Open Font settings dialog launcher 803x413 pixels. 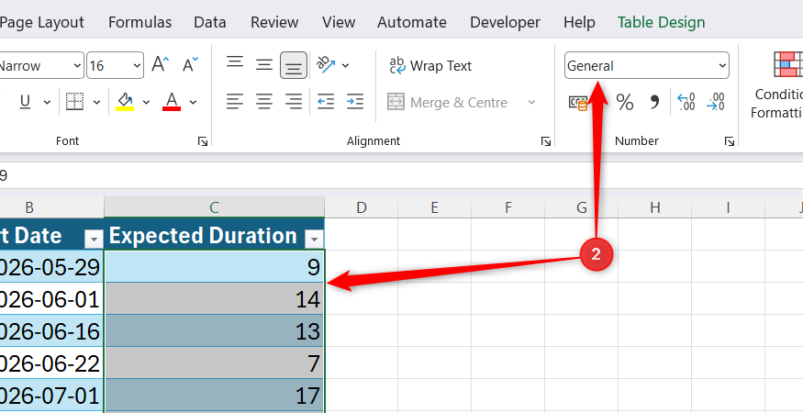tap(203, 141)
